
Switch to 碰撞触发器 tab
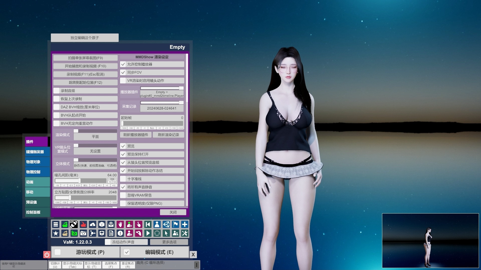coord(37,152)
